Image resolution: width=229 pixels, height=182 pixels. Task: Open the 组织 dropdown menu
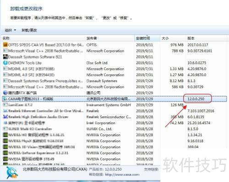11,30
